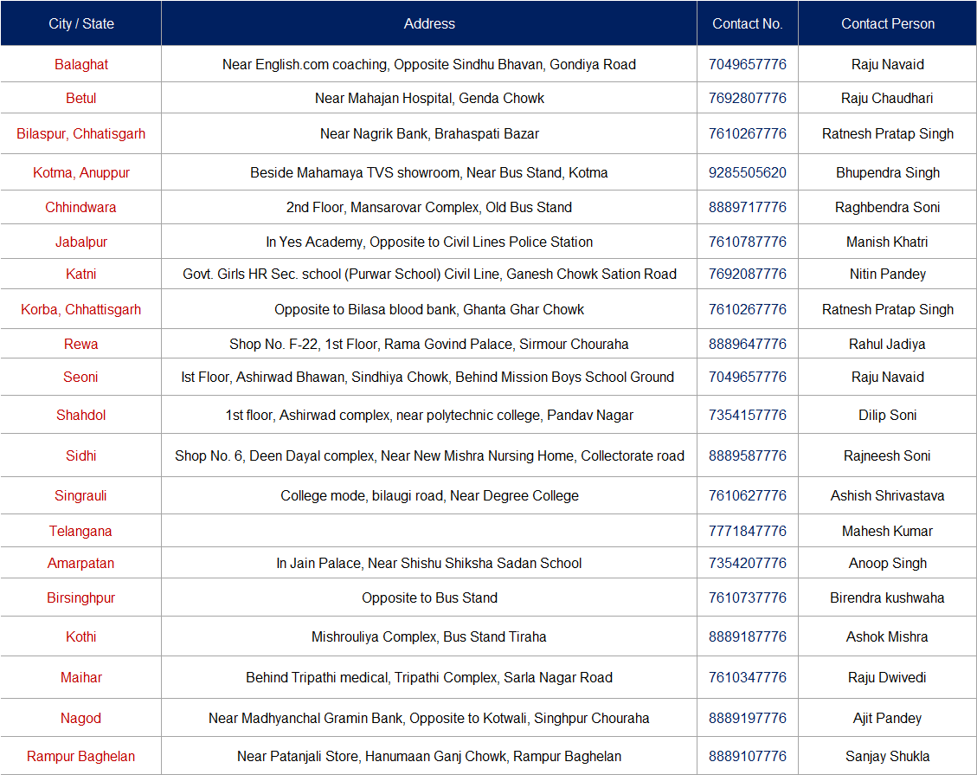Click Rewa phone number 8889647776

747,345
